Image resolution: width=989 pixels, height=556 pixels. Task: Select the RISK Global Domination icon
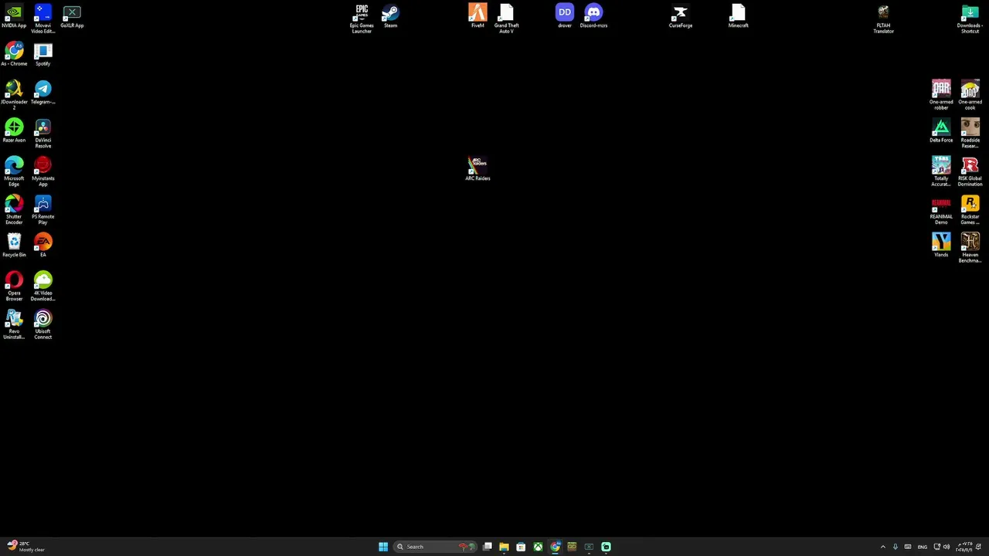[x=970, y=171]
